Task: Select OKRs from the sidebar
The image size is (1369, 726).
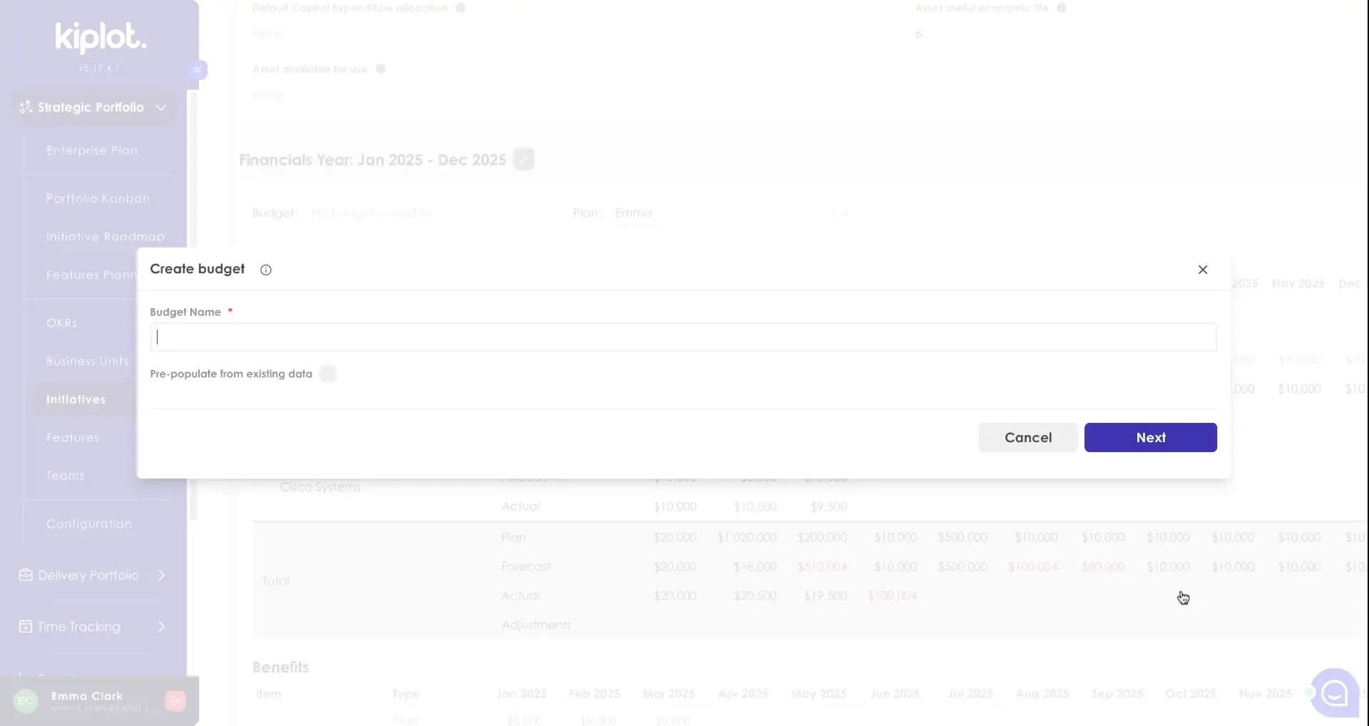Action: click(x=62, y=323)
